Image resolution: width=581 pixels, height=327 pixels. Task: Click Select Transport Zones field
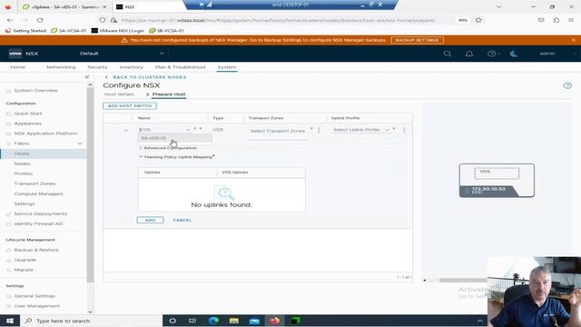[x=278, y=131]
